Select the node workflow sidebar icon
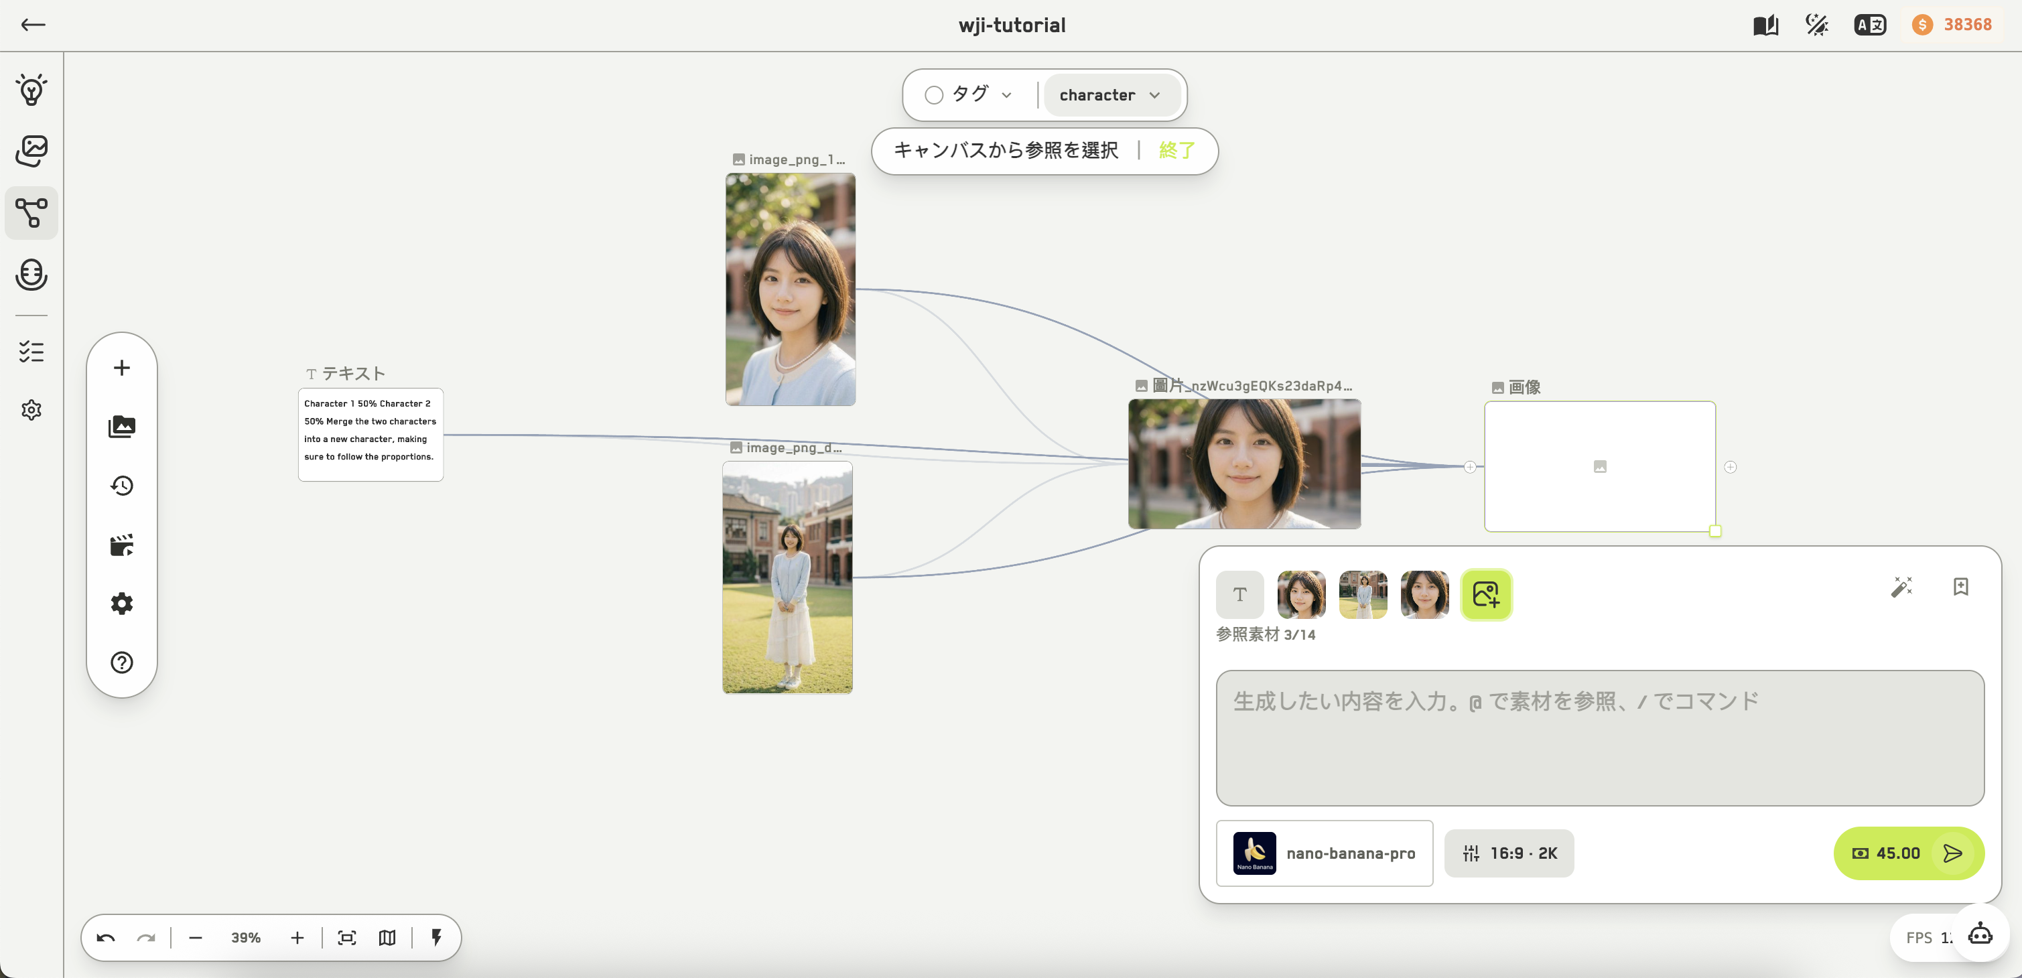This screenshot has height=978, width=2022. [31, 213]
